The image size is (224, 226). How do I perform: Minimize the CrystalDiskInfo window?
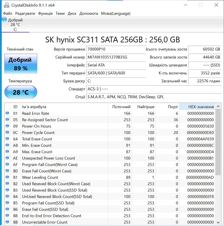(x=186, y=5)
